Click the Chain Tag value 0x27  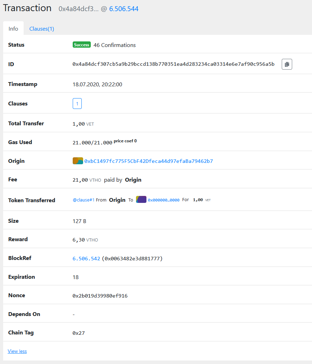coord(79,333)
